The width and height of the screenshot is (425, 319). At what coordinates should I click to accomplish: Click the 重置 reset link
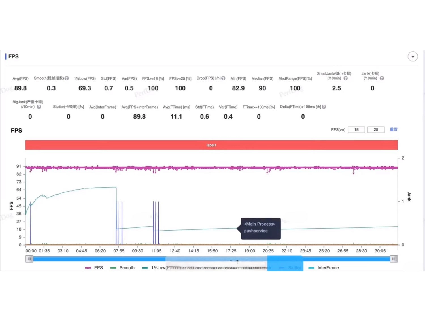click(394, 130)
